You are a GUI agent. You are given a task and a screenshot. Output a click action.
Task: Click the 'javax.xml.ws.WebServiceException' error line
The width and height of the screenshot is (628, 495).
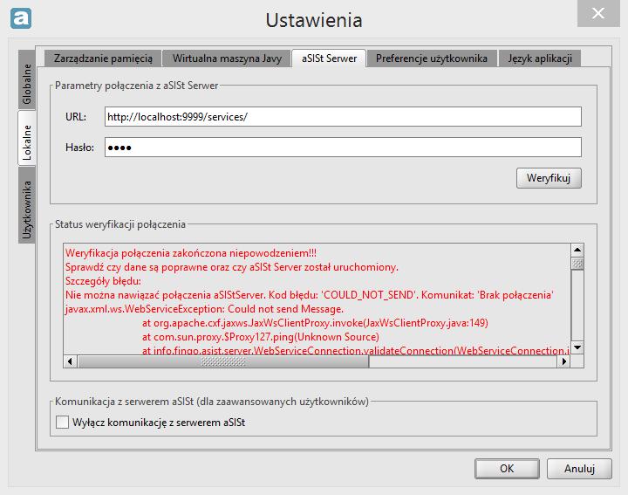click(204, 309)
